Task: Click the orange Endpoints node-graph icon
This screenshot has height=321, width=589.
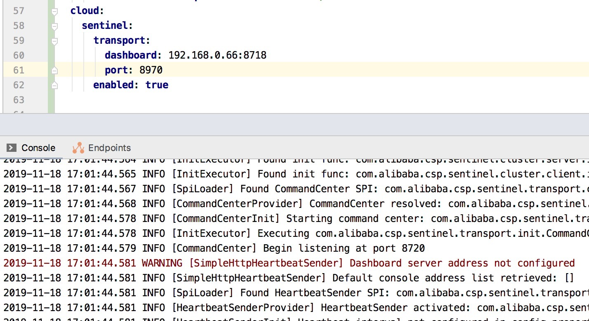Action: [78, 147]
